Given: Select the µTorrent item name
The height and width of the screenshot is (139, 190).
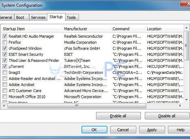Looking at the screenshot, I should (x=16, y=66).
